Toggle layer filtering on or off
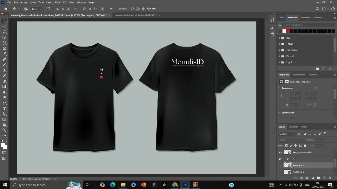337x189 pixels. (x=325, y=133)
